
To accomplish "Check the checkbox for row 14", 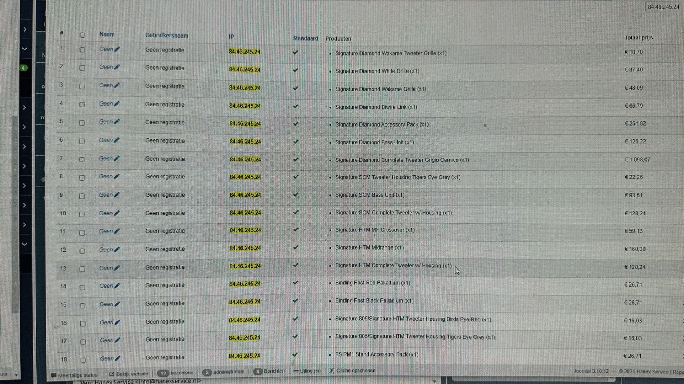I will coord(82,287).
